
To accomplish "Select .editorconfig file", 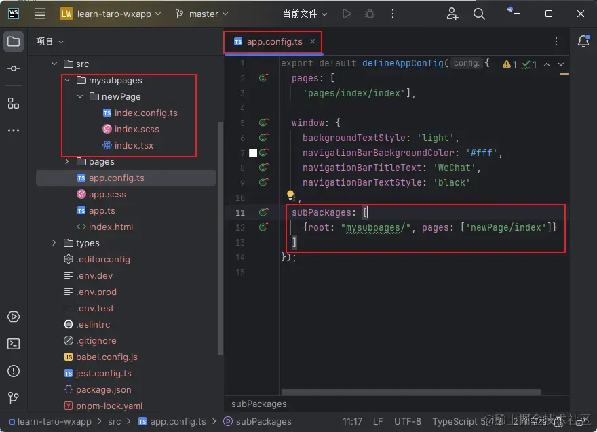I will point(97,259).
